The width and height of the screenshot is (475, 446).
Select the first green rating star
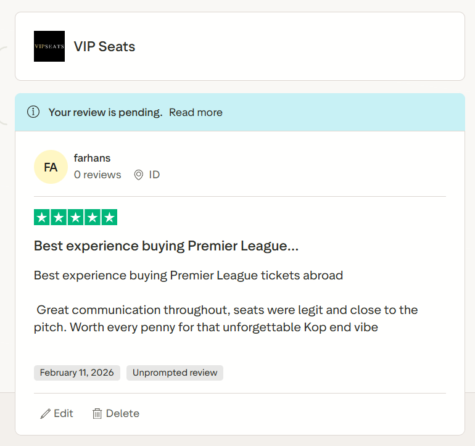[42, 217]
